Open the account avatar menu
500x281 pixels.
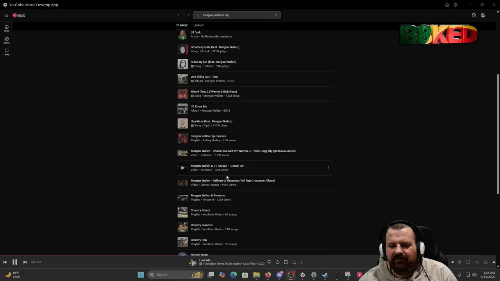483,15
